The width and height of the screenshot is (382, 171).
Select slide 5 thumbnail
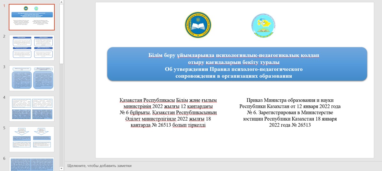(x=32, y=139)
